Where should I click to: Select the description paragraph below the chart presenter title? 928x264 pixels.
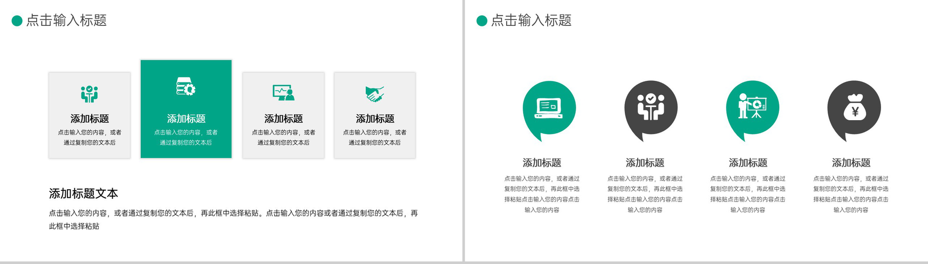tap(748, 194)
